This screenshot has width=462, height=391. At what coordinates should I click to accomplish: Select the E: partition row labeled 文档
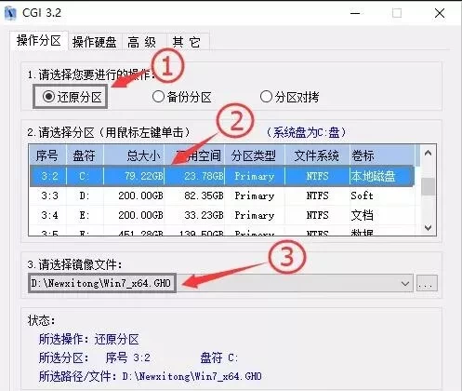(222, 215)
